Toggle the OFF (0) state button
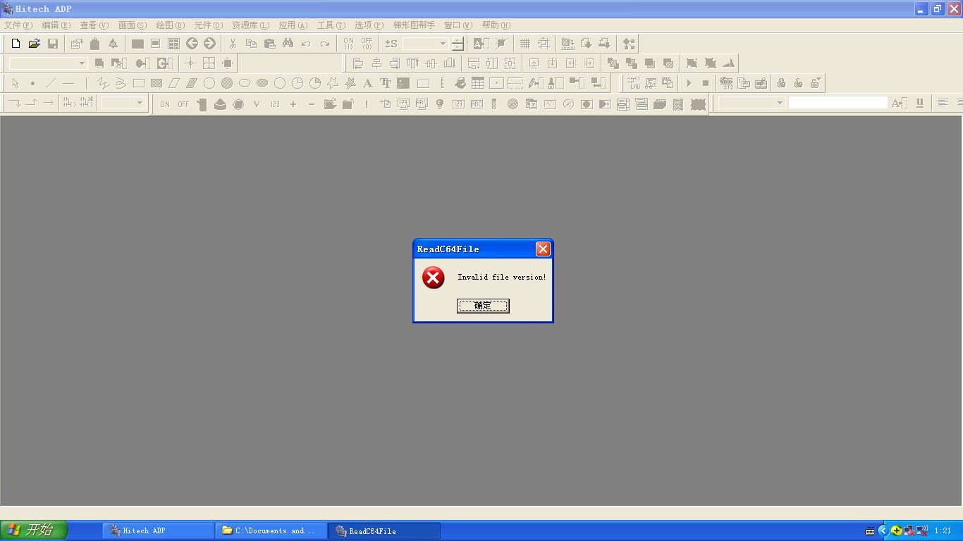The width and height of the screenshot is (963, 541). (x=367, y=44)
